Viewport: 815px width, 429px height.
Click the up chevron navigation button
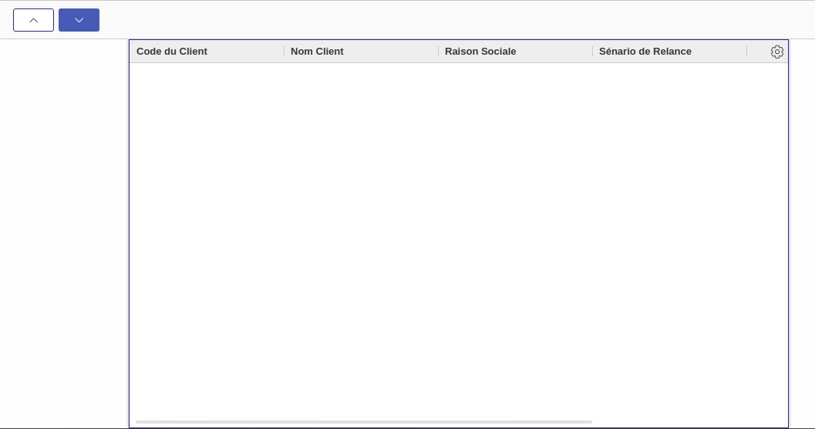(x=33, y=20)
